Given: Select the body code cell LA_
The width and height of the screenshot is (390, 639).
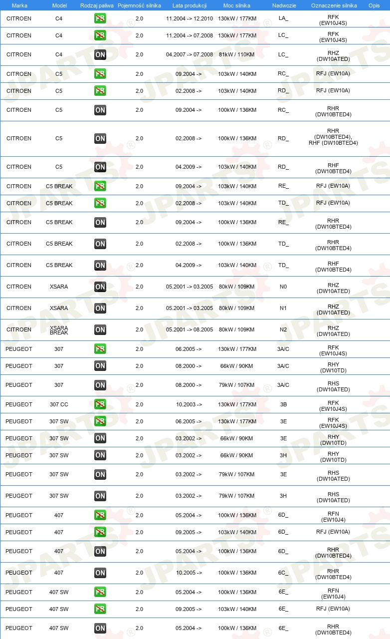Looking at the screenshot, I should (283, 18).
